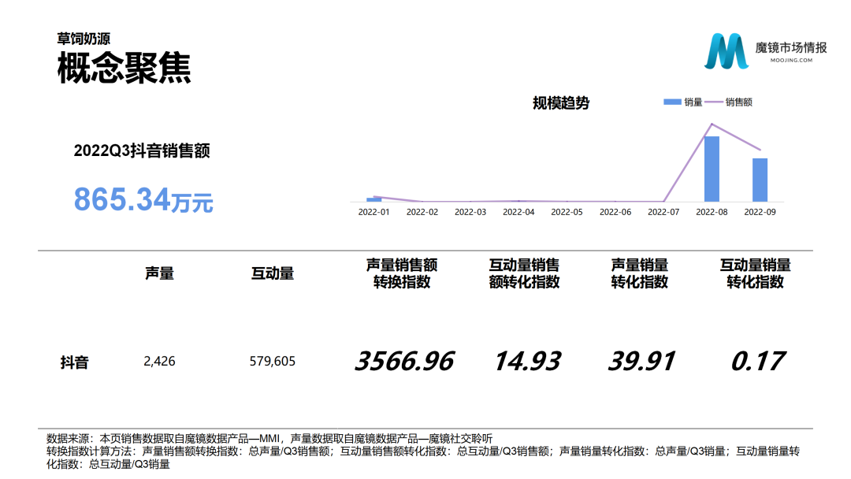Click the 2022-08 axis label
Image resolution: width=851 pixels, height=479 pixels.
pyautogui.click(x=712, y=212)
